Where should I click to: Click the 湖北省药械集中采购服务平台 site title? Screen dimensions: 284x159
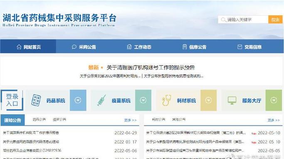[x=59, y=18]
